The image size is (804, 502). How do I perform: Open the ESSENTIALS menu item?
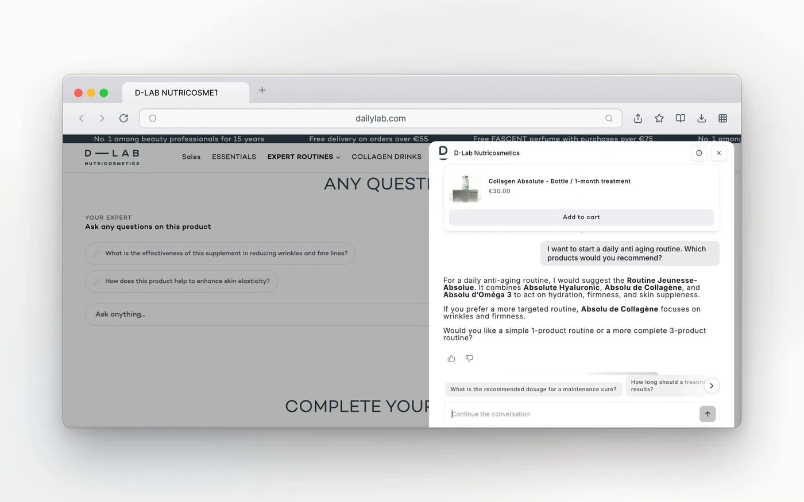point(234,157)
